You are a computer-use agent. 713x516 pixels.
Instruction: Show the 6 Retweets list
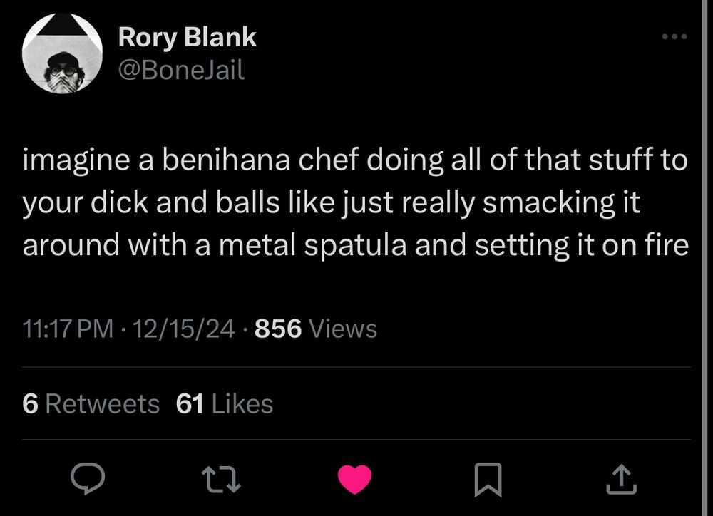click(x=91, y=404)
